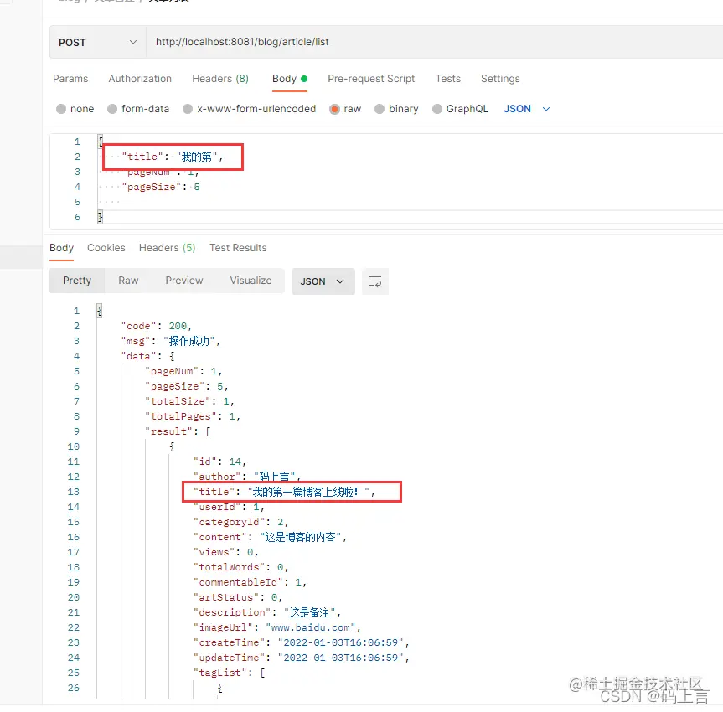The width and height of the screenshot is (723, 712).
Task: Click the "id": 14 line
Action: (219, 462)
